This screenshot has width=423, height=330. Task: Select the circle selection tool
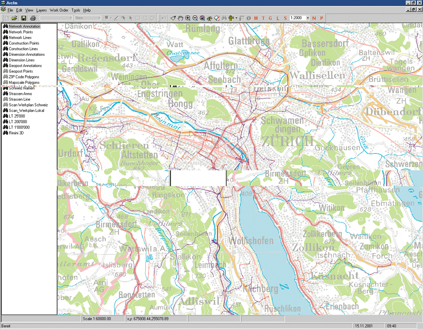coord(152,18)
